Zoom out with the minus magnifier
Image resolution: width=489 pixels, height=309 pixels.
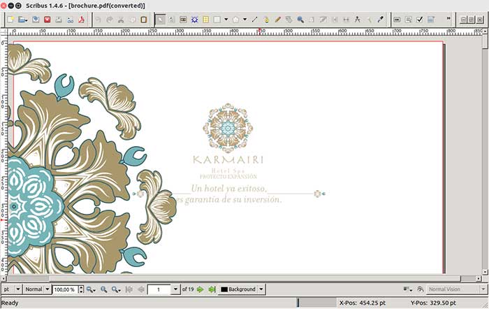(91, 289)
